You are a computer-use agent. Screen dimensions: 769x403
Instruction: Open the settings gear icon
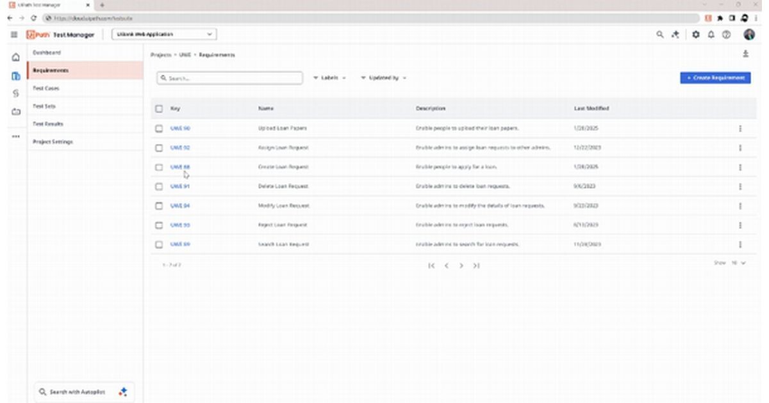click(x=697, y=35)
